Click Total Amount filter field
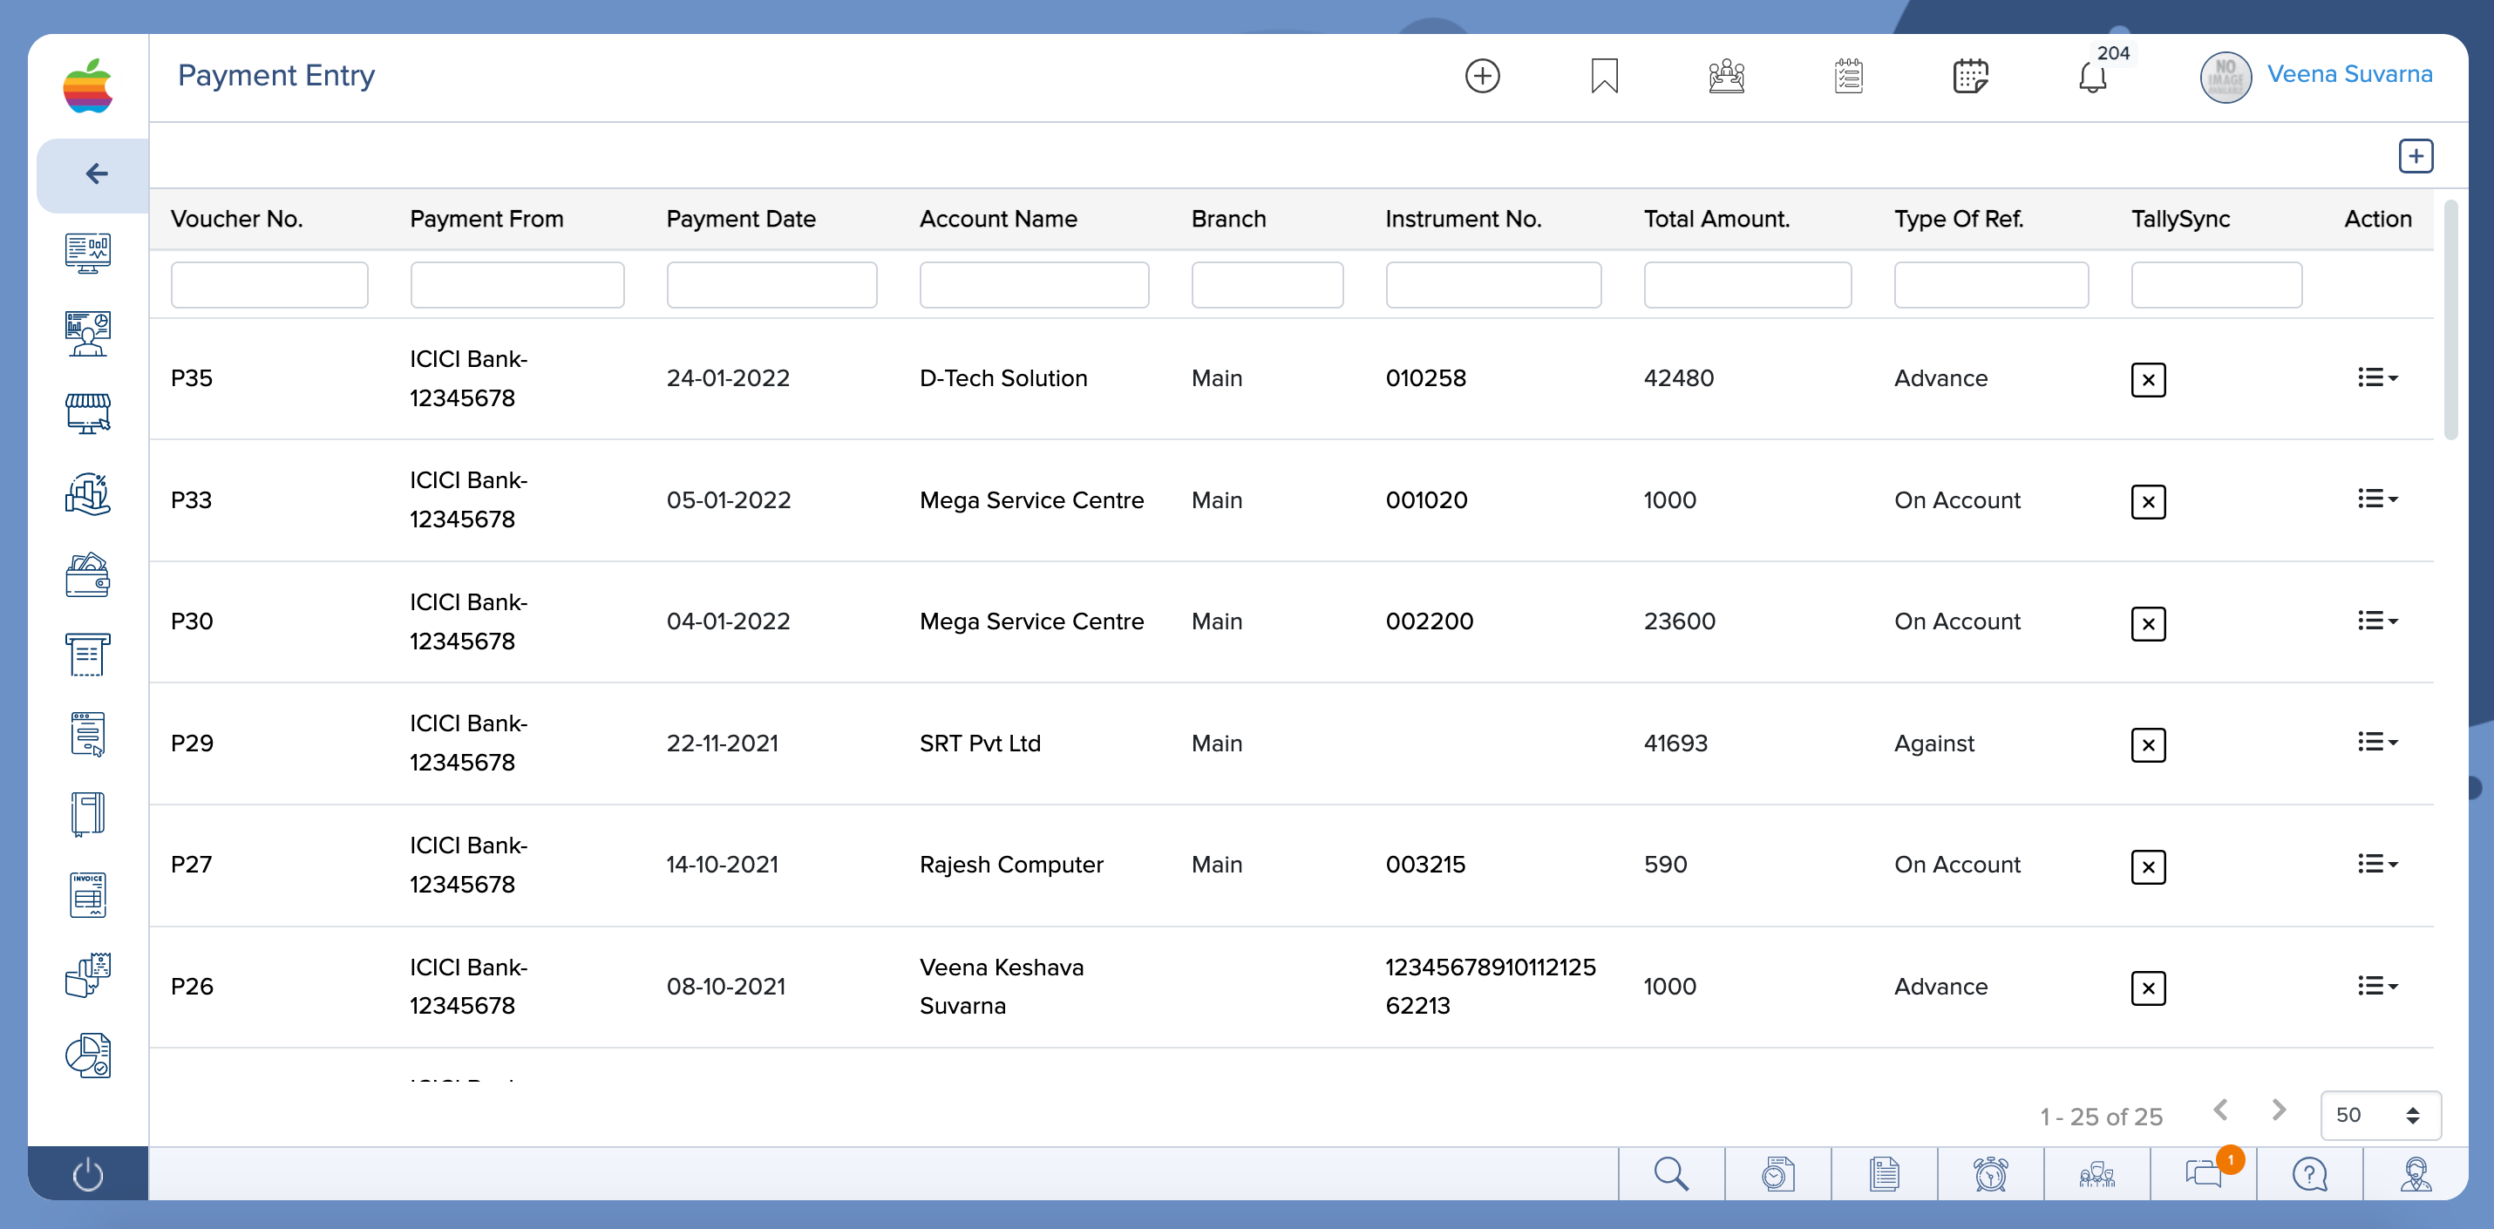 pos(1748,284)
